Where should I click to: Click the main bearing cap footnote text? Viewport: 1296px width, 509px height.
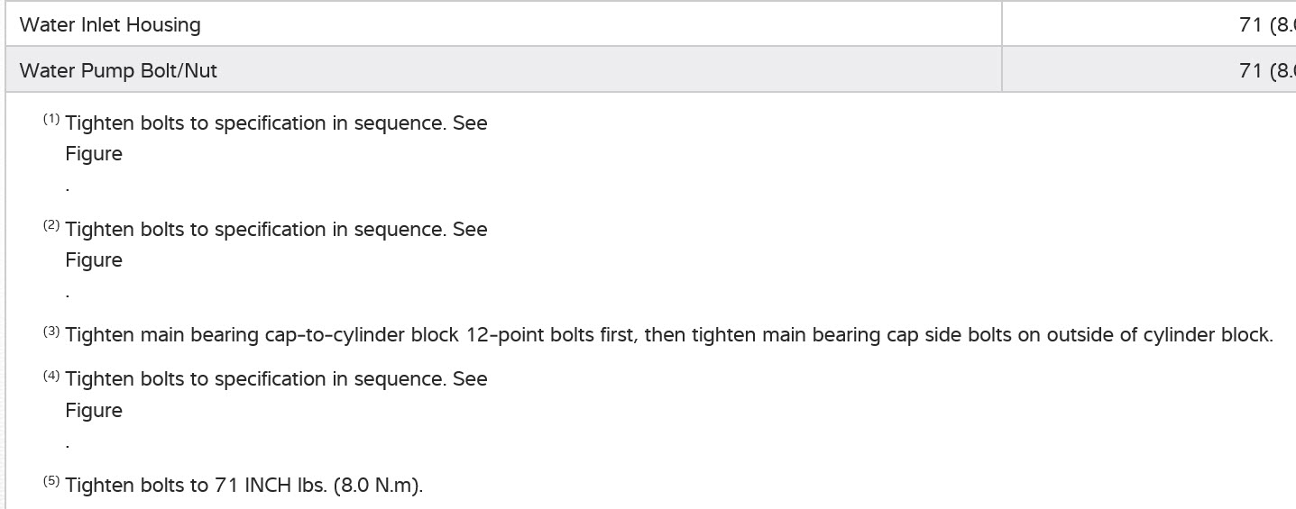tap(668, 336)
